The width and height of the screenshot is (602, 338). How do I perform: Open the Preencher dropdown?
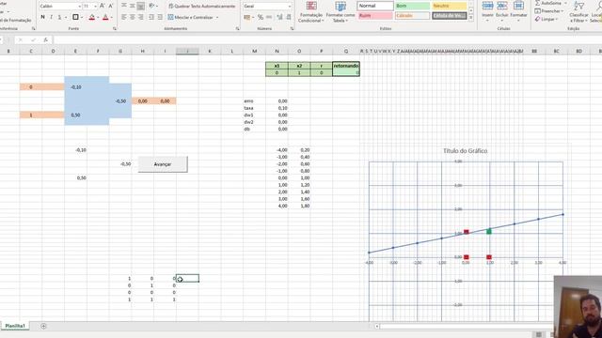pyautogui.click(x=549, y=11)
